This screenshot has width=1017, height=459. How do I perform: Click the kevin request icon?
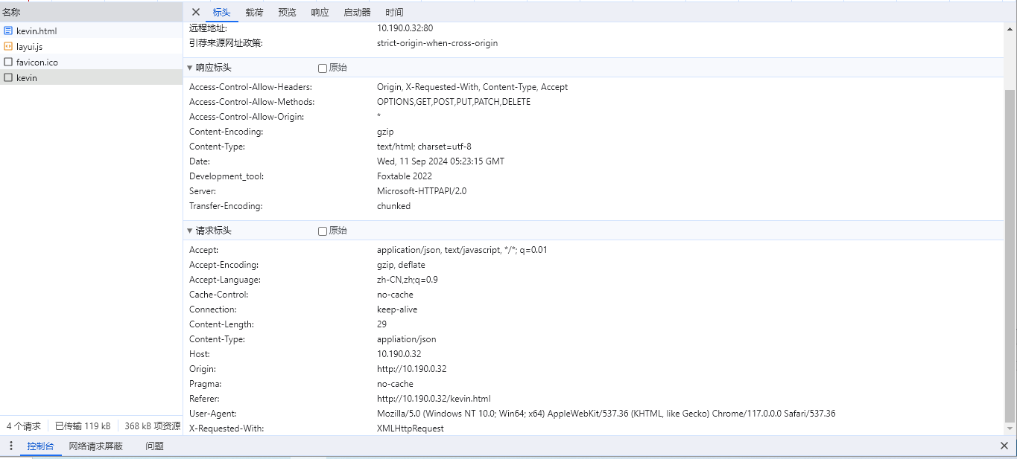tap(8, 78)
